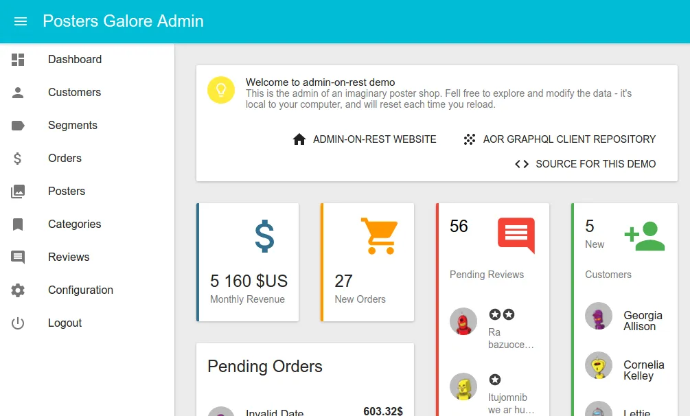Click the Categories bookmark icon
690x416 pixels.
(x=18, y=224)
